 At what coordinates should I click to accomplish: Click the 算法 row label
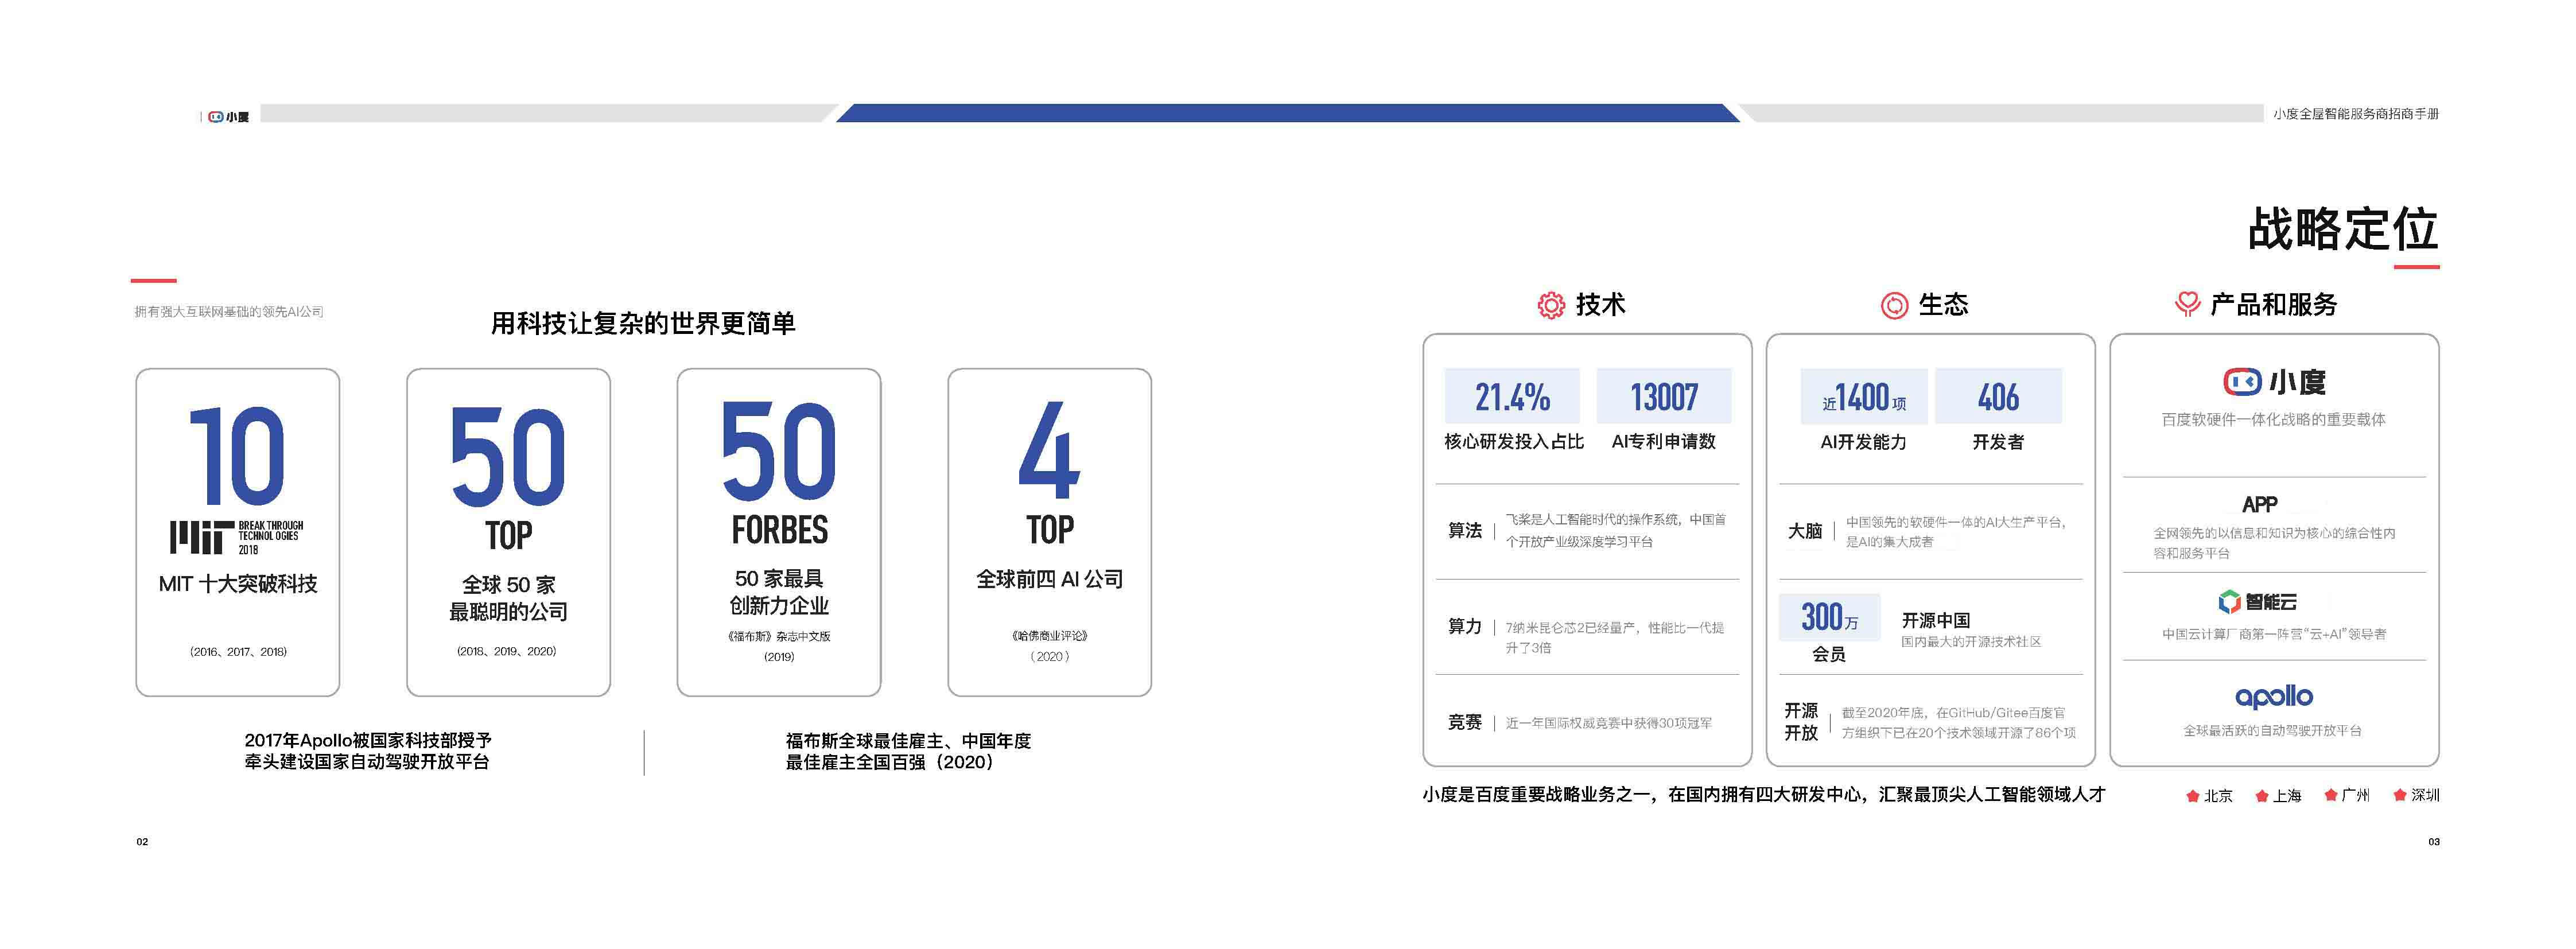tap(1465, 530)
